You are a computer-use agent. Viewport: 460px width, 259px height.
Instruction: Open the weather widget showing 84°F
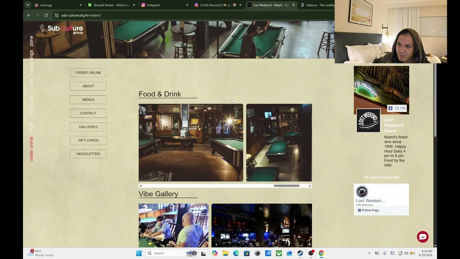[x=41, y=253]
